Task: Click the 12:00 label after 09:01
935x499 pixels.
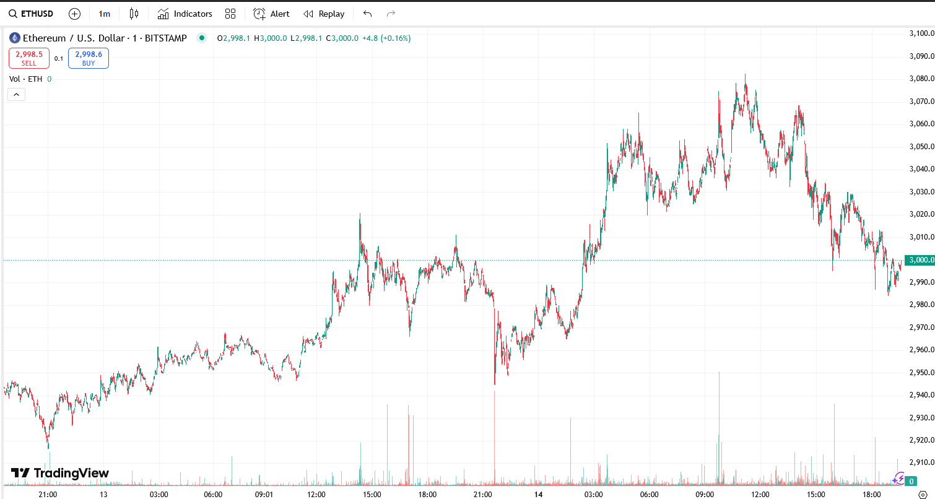Action: click(x=316, y=495)
